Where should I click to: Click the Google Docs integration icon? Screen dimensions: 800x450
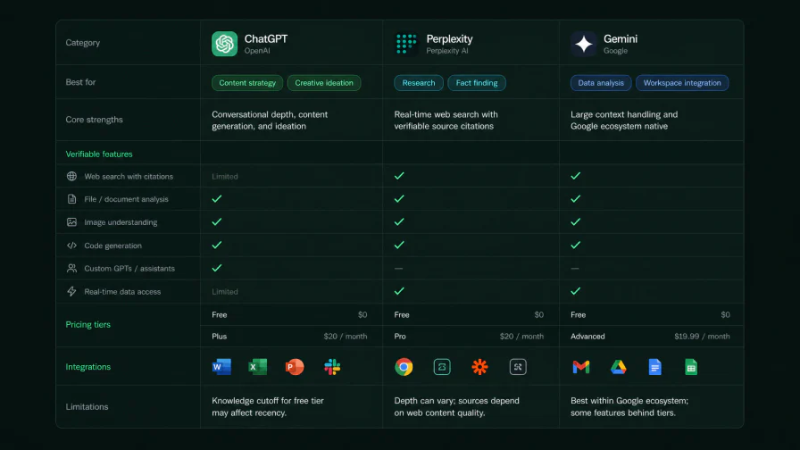point(655,367)
